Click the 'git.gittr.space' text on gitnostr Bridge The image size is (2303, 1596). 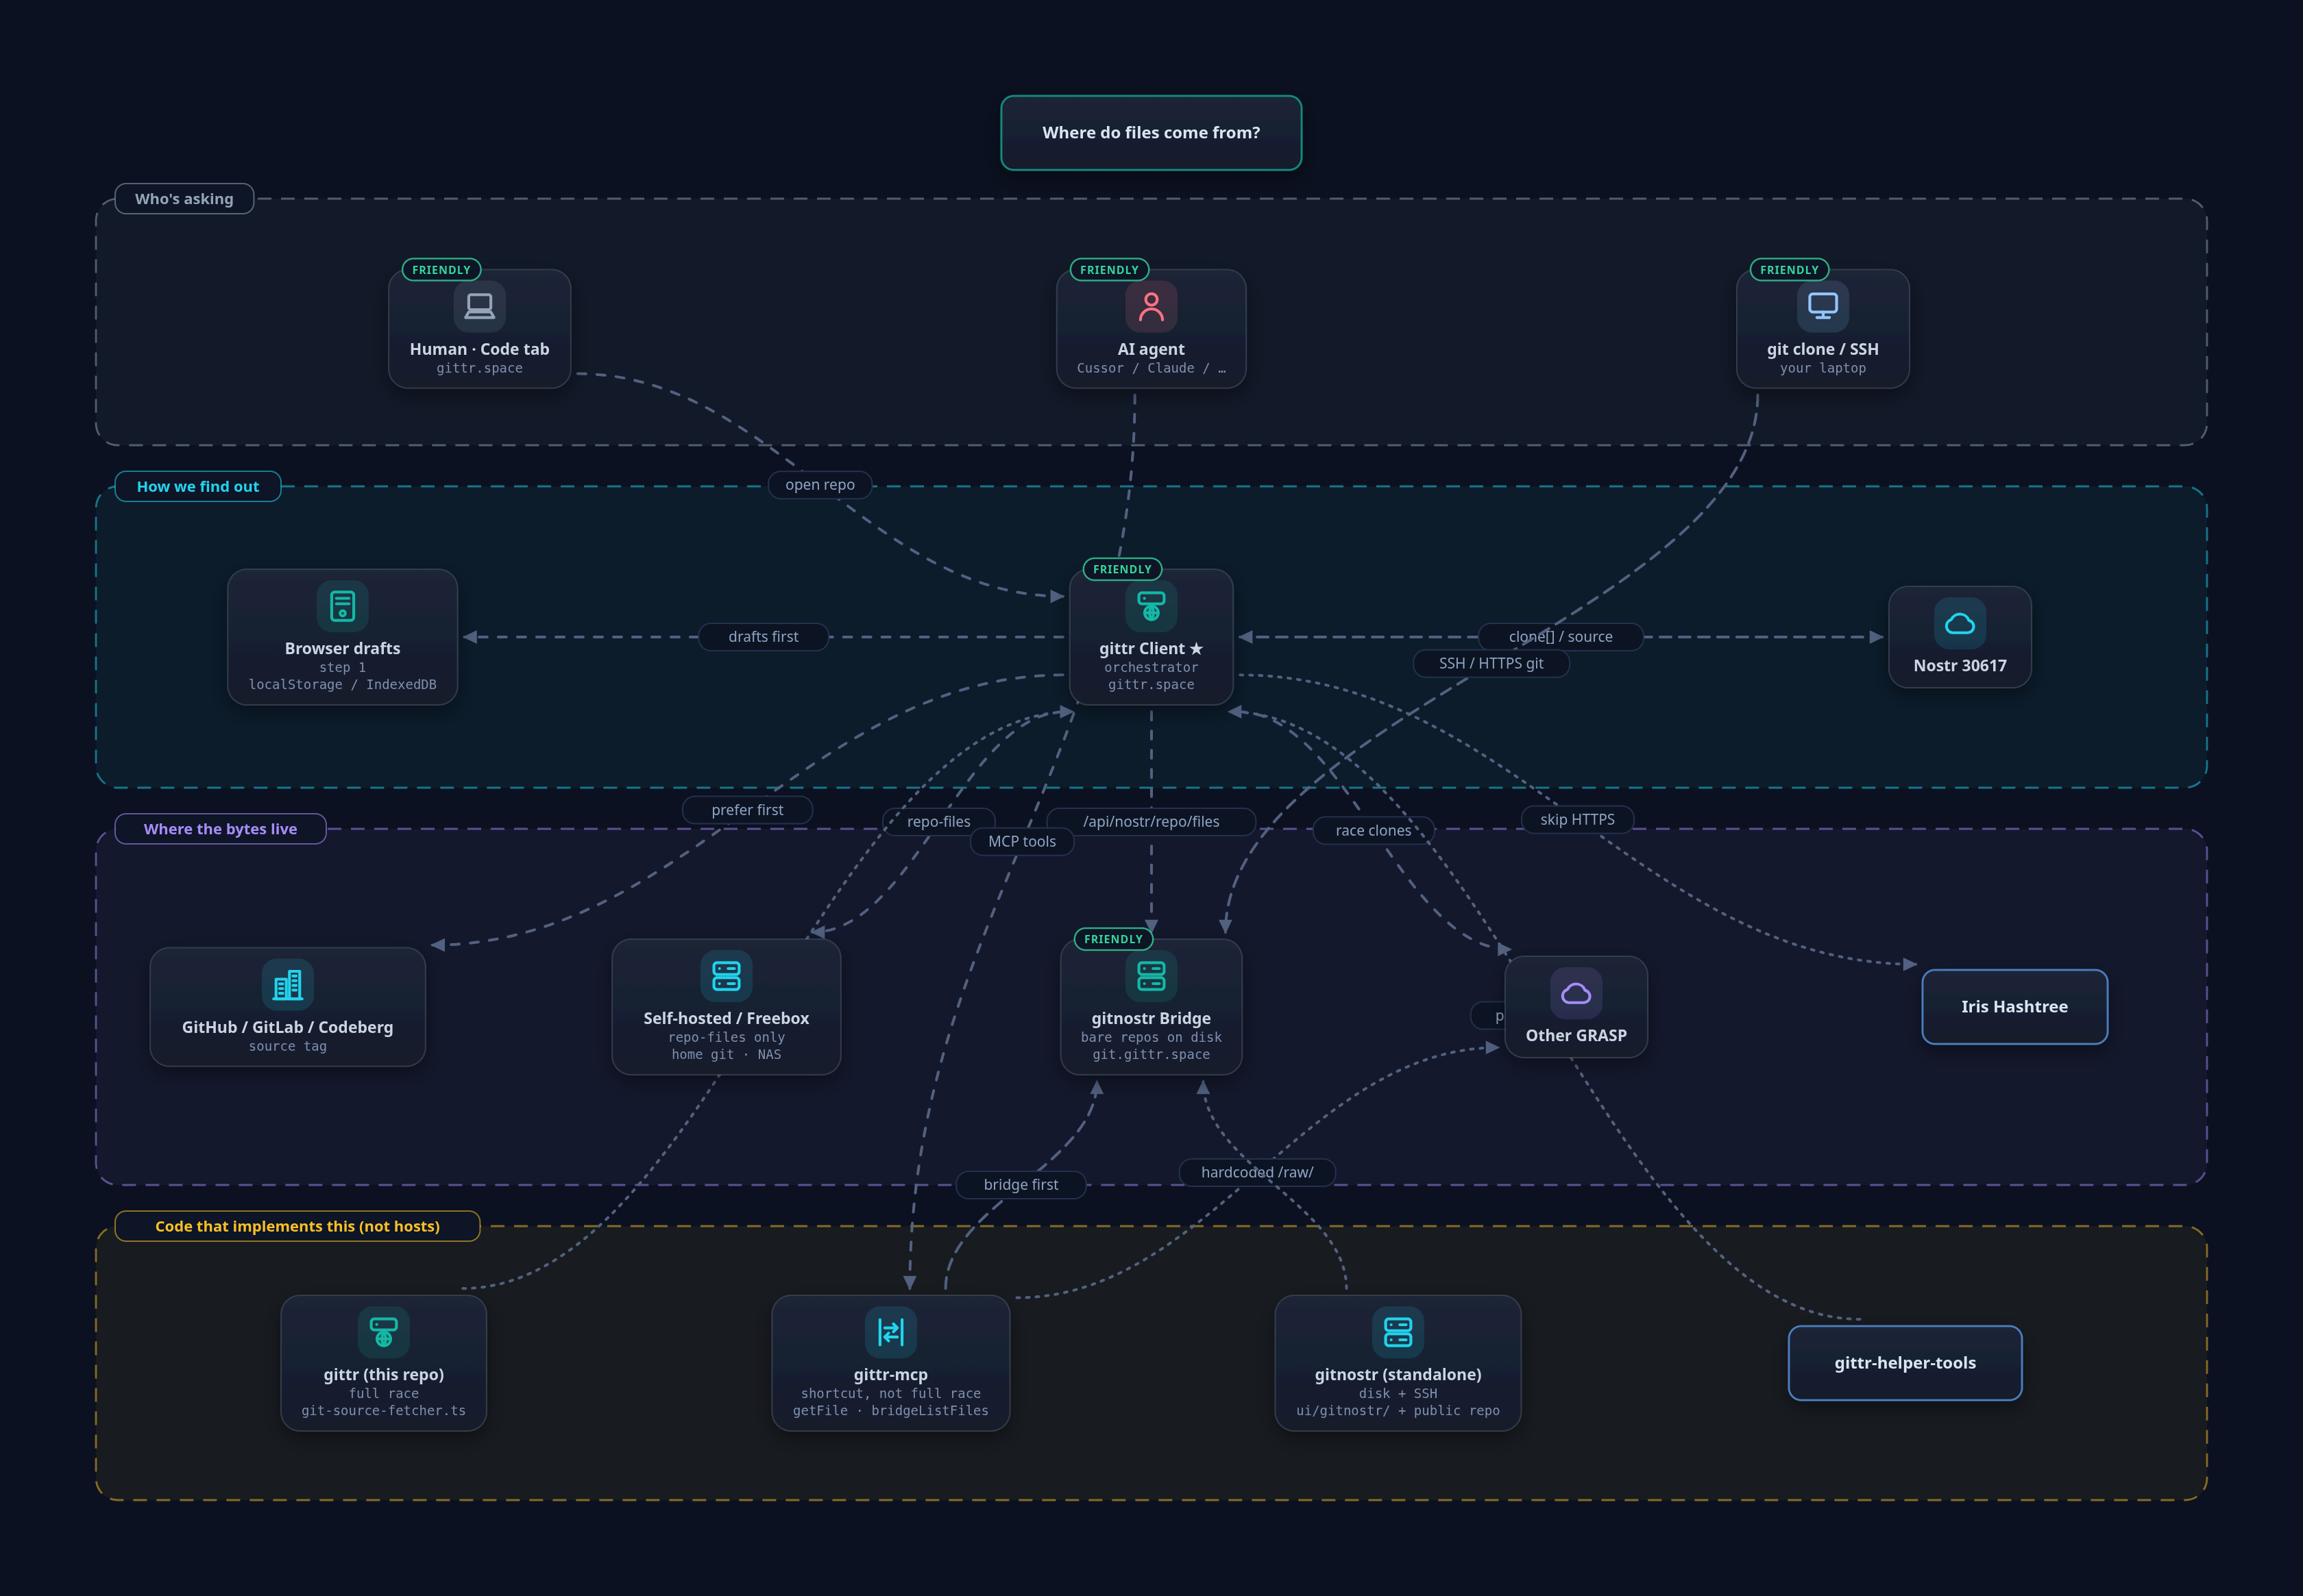point(1151,1055)
